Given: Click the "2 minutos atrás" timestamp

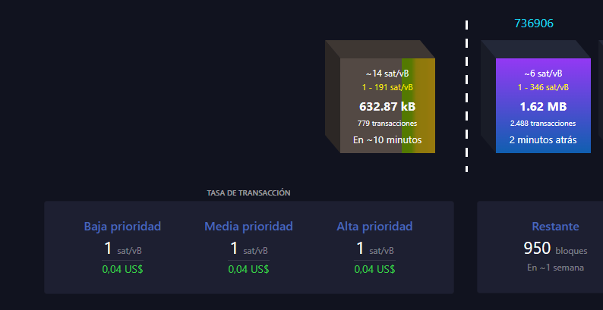Looking at the screenshot, I should tap(542, 140).
